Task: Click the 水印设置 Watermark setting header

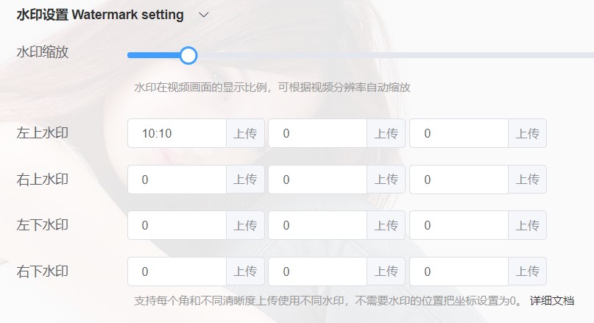Action: pyautogui.click(x=100, y=15)
